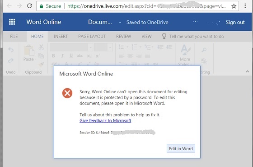Switch to the PAGE LAYOUT tab
This screenshot has width=253, height=167.
coord(92,36)
